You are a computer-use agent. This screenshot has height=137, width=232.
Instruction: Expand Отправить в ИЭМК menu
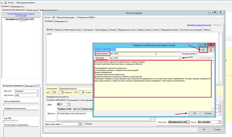[x=86, y=17]
